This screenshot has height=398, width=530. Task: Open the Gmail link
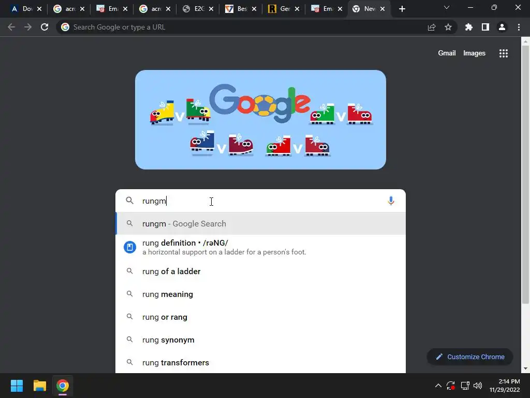(447, 53)
